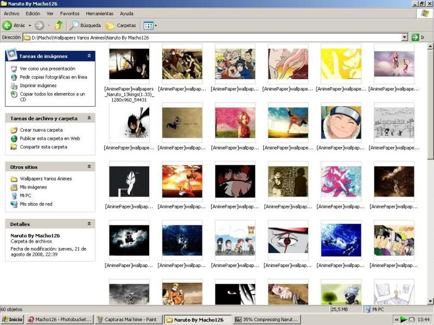Open the Views thumbnail layout button
The image size is (434, 325).
(x=148, y=25)
